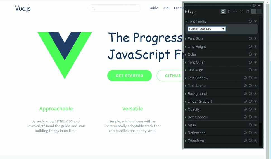This screenshot has width=271, height=159.
Task: Click the question mark next to H1 selector
Action: tap(195, 13)
